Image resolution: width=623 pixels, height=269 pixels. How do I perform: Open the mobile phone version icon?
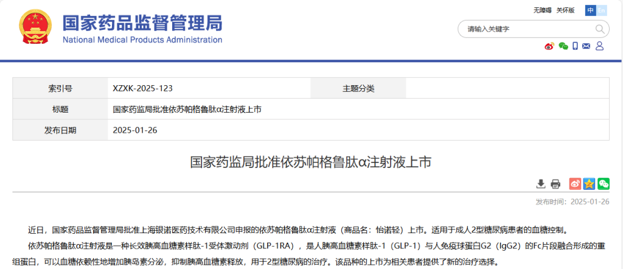click(x=575, y=46)
